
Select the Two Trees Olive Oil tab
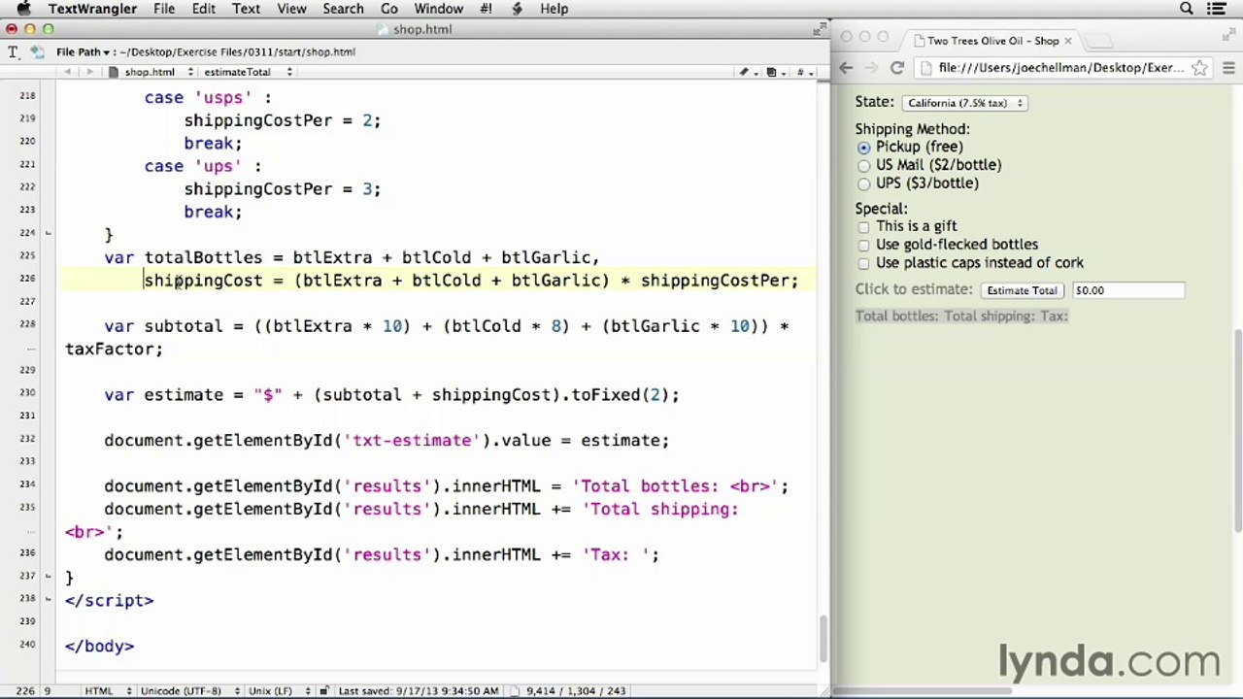[992, 41]
